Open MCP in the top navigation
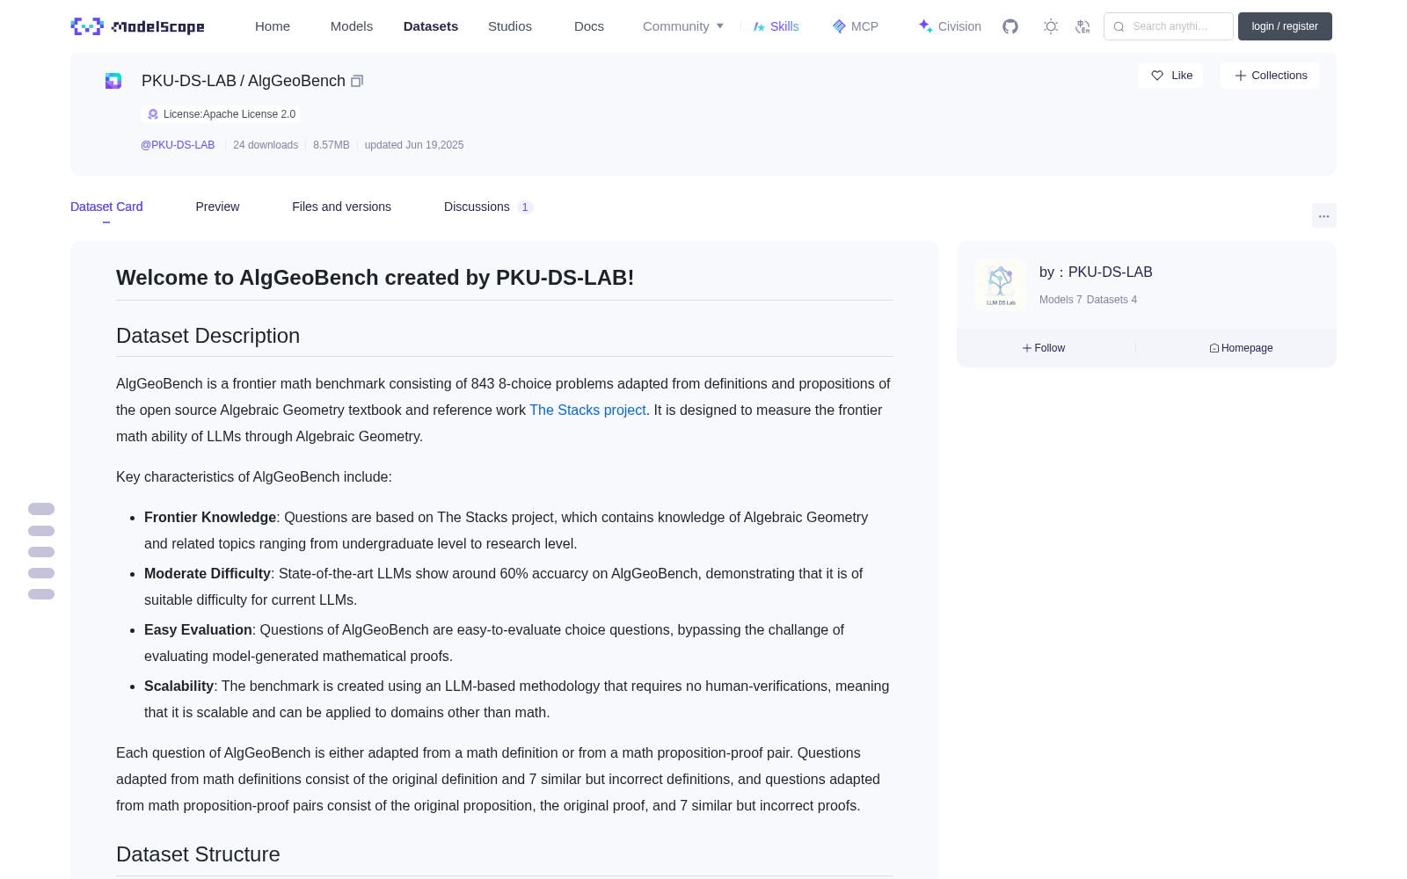 (x=856, y=26)
